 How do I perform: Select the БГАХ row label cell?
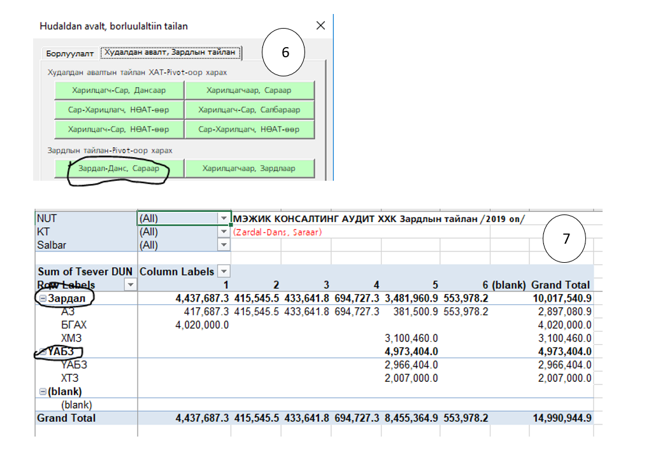point(74,325)
